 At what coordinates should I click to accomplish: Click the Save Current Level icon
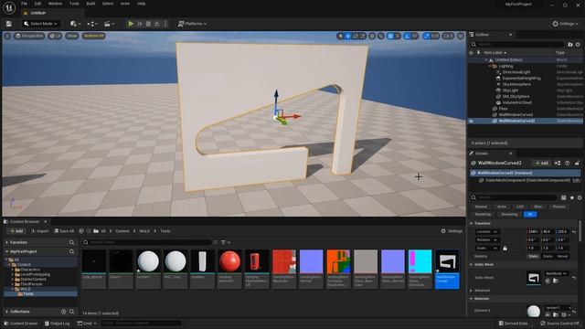pyautogui.click(x=8, y=24)
